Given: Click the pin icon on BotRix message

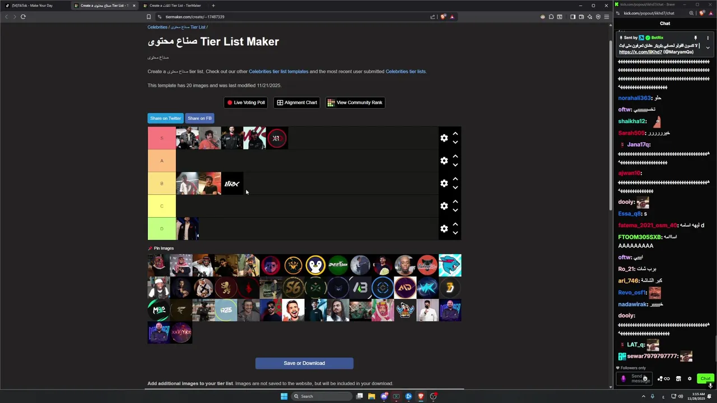Looking at the screenshot, I should click(x=695, y=38).
